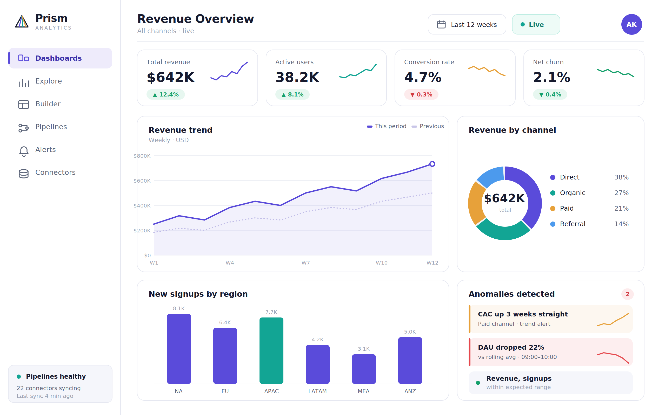Click the Dashboards grid icon

24,58
